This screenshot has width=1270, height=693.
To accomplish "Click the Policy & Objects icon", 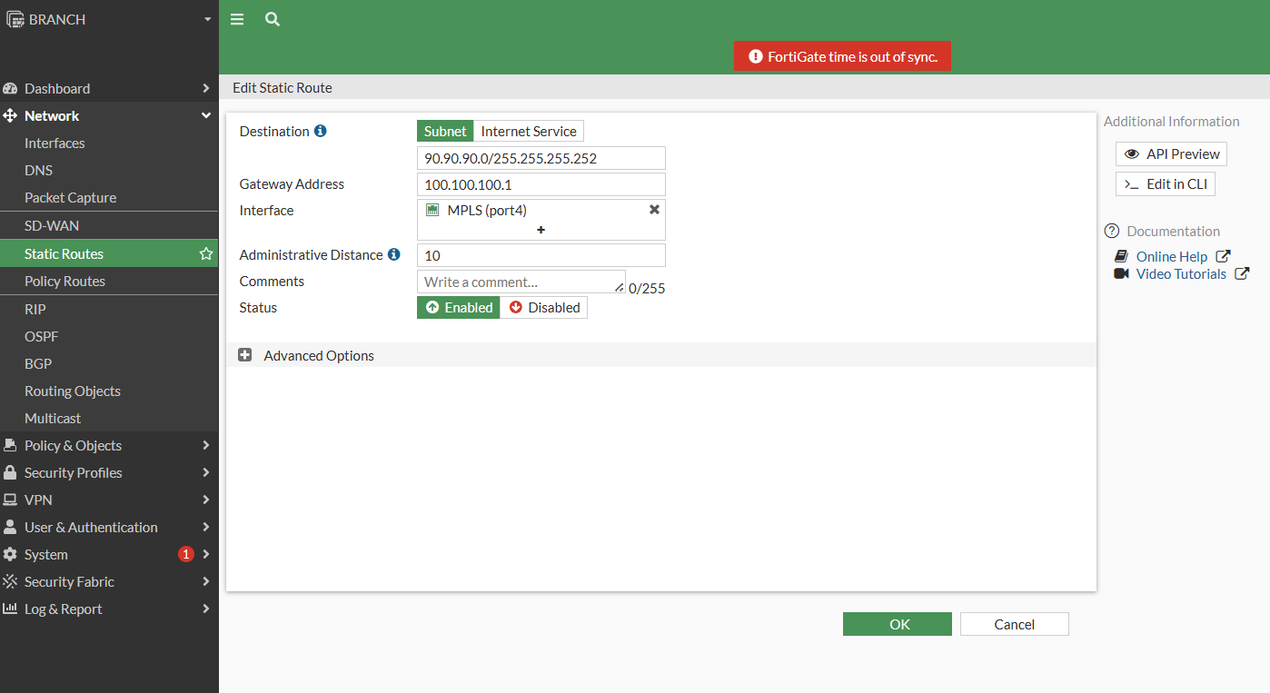I will (11, 445).
